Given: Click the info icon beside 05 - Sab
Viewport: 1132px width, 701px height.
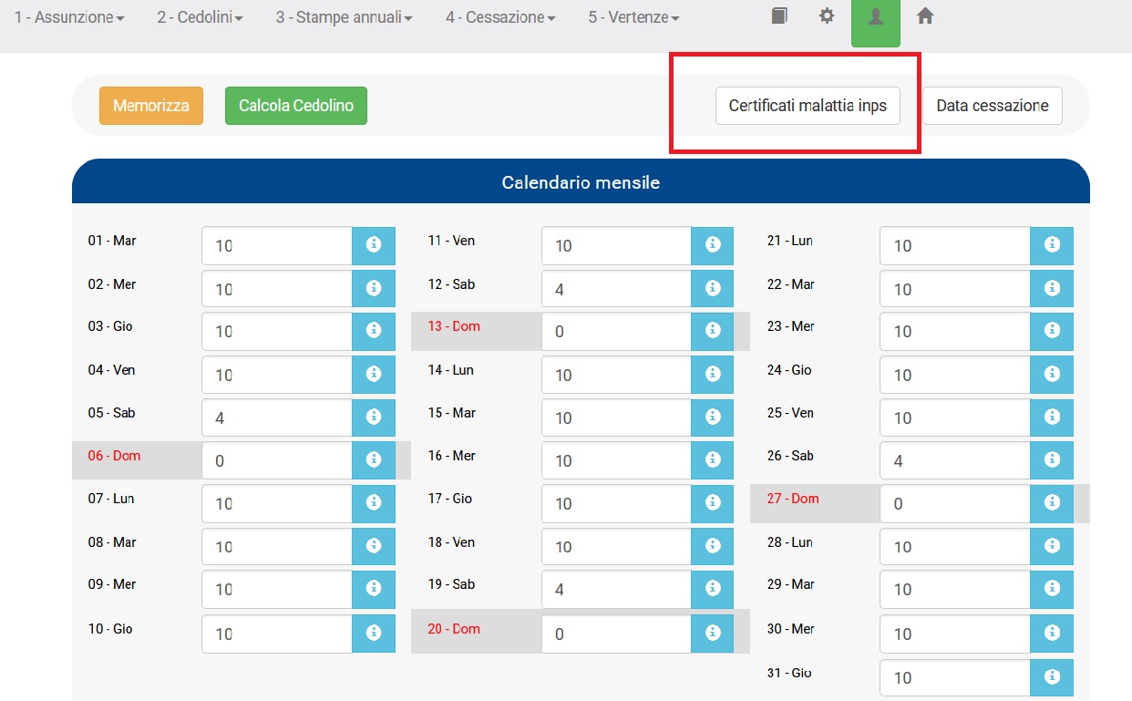Looking at the screenshot, I should [374, 418].
